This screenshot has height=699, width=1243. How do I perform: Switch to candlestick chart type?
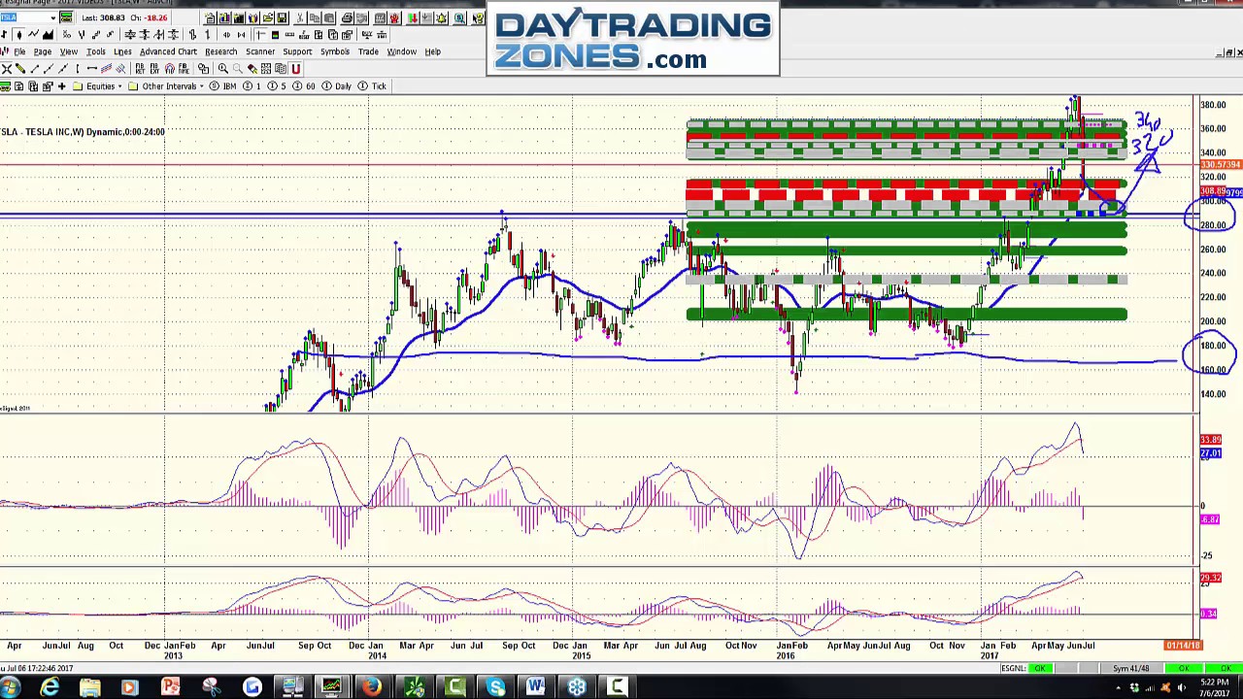point(18,35)
